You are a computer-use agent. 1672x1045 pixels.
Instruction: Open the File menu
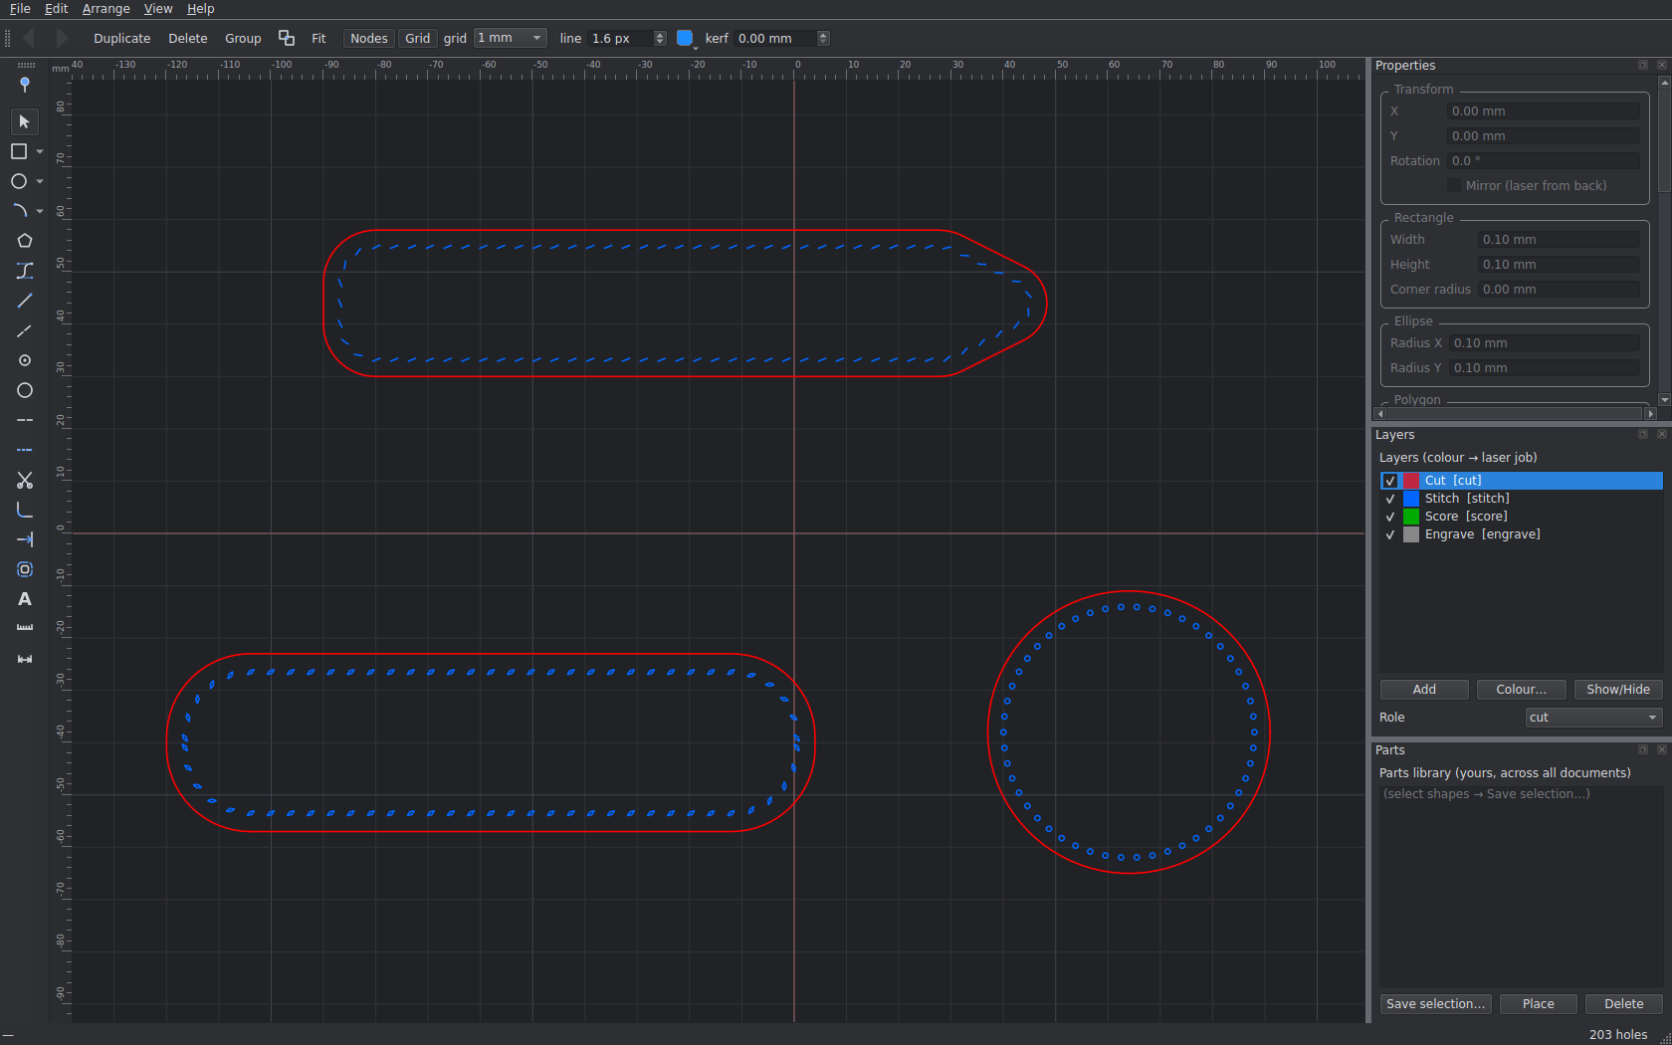tap(20, 9)
